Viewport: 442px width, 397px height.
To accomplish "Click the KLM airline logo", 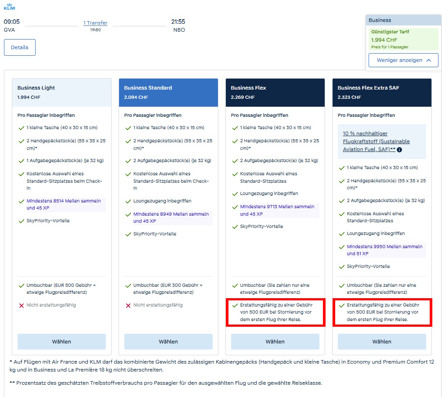I will tap(10, 6).
